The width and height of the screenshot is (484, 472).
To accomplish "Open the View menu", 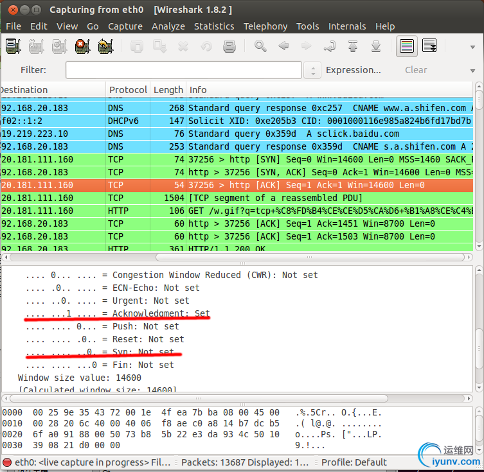I will click(x=67, y=26).
